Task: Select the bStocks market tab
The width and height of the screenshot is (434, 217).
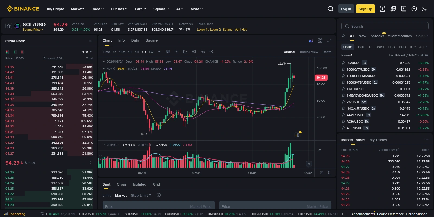Action: 377,36
